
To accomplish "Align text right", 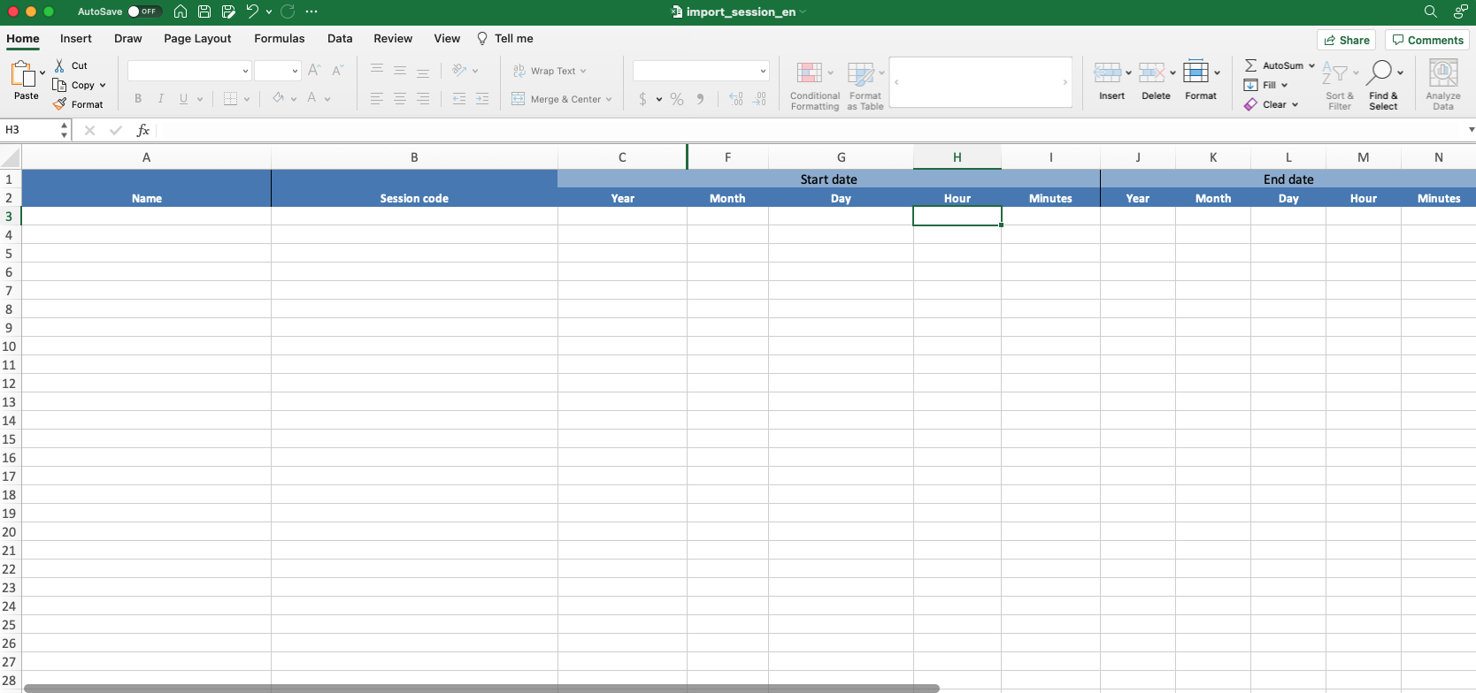I will point(423,98).
